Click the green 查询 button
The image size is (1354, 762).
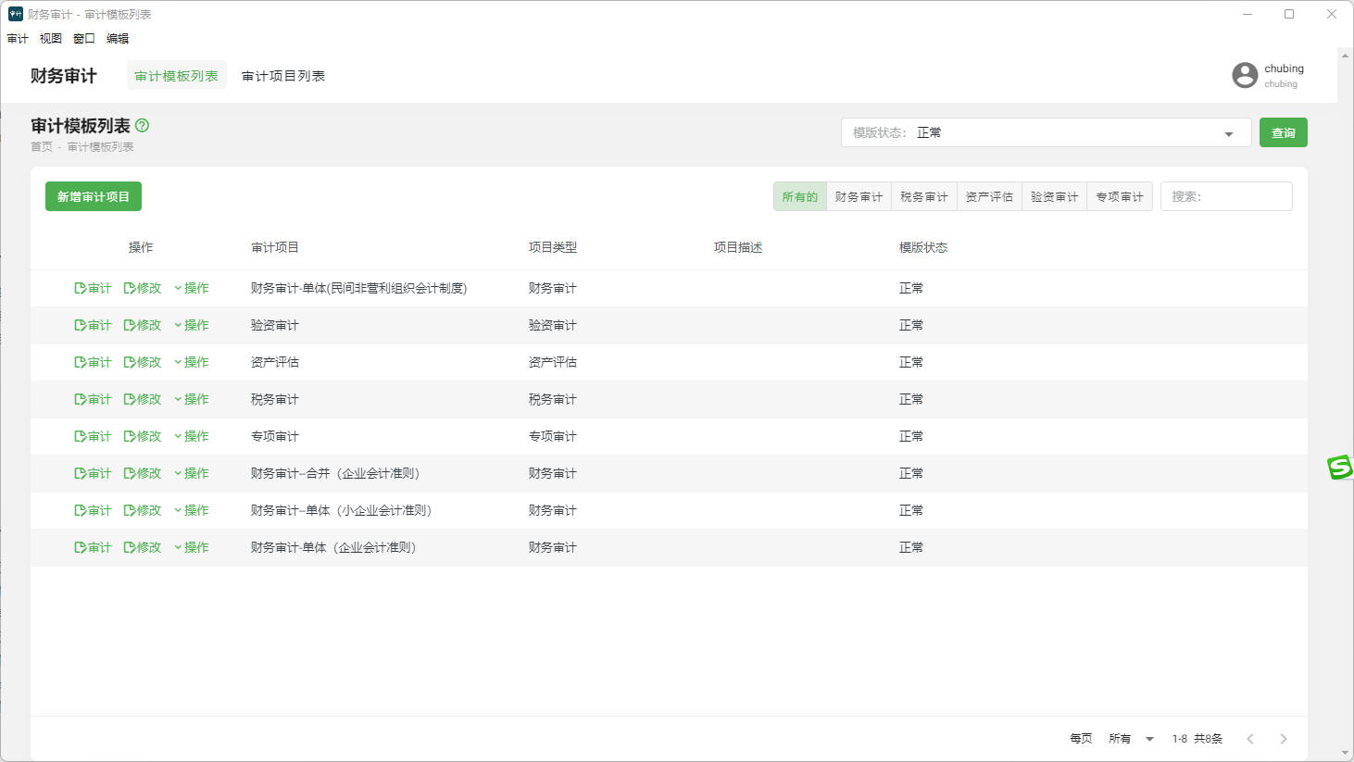tap(1283, 132)
